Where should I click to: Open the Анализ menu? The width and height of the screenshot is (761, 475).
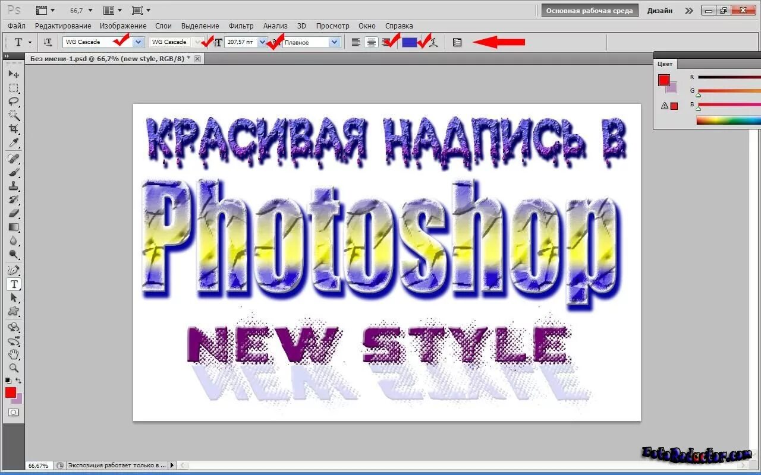point(275,26)
